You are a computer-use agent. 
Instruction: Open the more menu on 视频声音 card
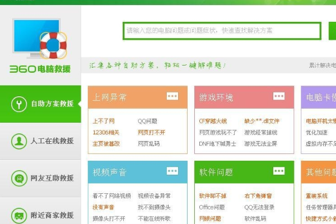click(x=172, y=171)
